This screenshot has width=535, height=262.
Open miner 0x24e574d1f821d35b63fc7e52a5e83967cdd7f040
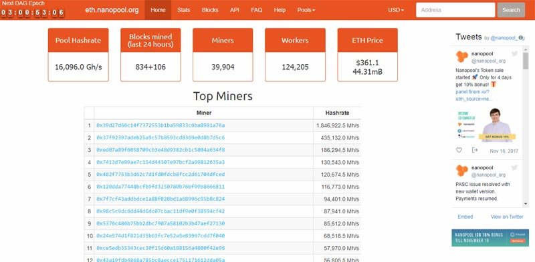pos(160,235)
